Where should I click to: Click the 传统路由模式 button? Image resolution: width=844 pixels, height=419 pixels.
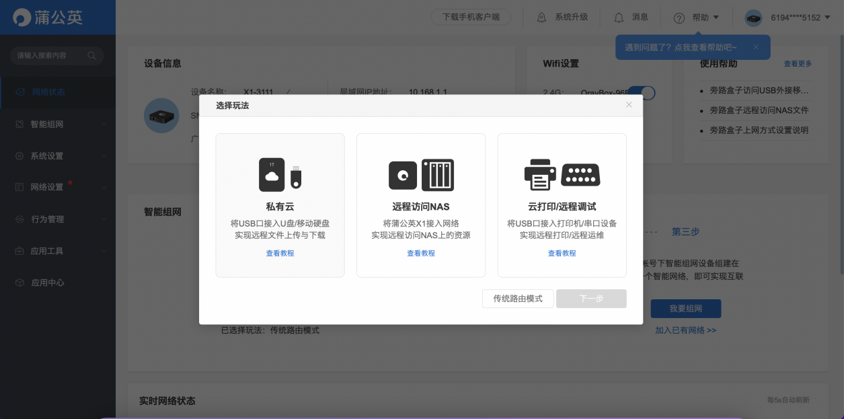pyautogui.click(x=517, y=299)
